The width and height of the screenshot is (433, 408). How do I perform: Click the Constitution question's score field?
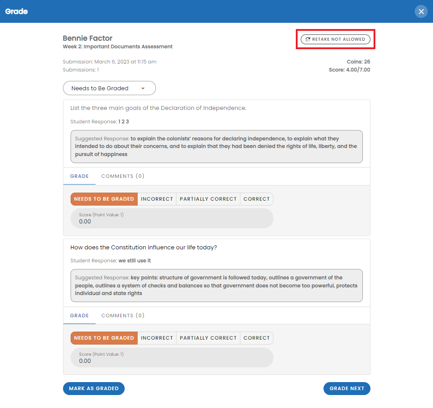pos(172,358)
